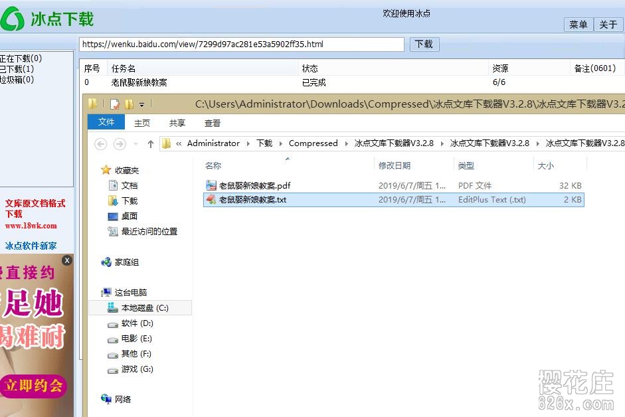Select 网络 in the navigation pane
The image size is (625, 417).
point(122,399)
